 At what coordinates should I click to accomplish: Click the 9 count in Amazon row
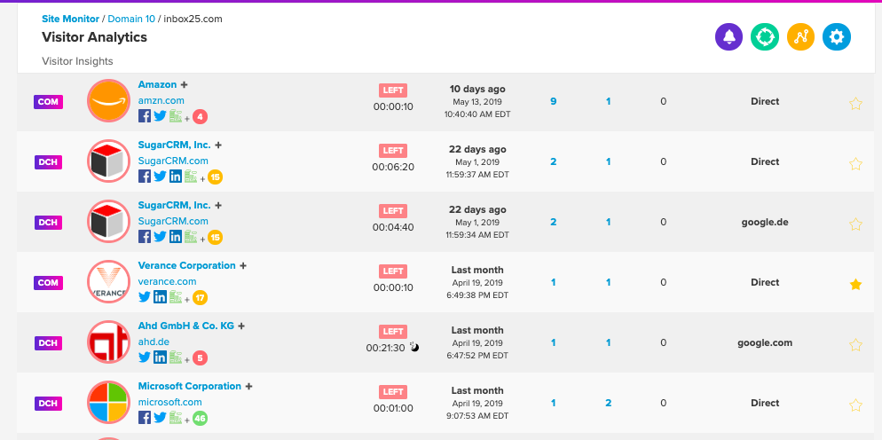pyautogui.click(x=554, y=101)
